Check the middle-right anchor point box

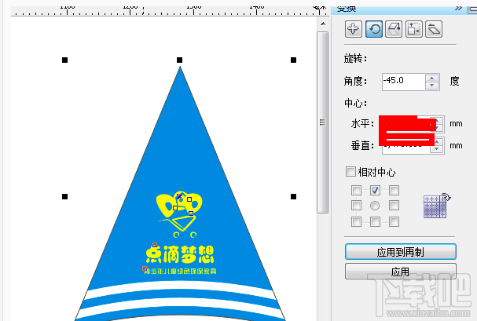394,206
